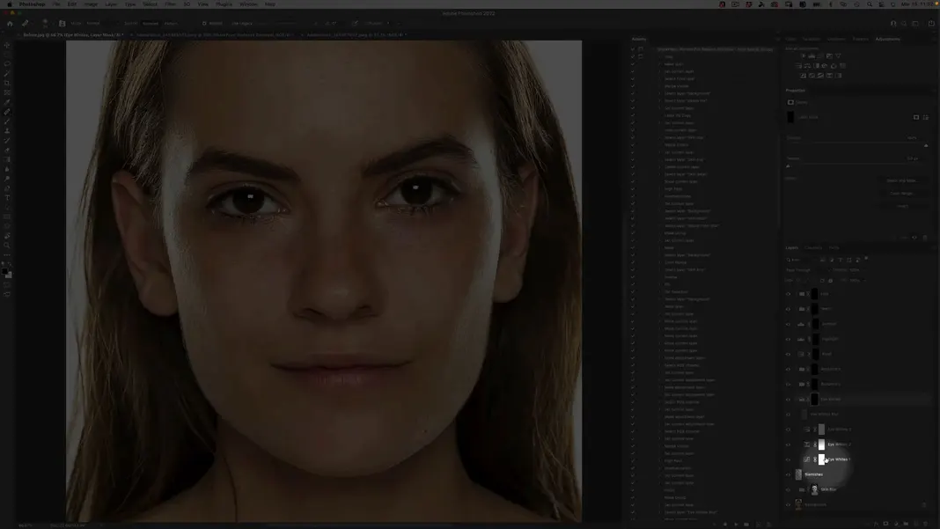
Task: Switch to the Before.jpg document tab
Action: pyautogui.click(x=73, y=35)
